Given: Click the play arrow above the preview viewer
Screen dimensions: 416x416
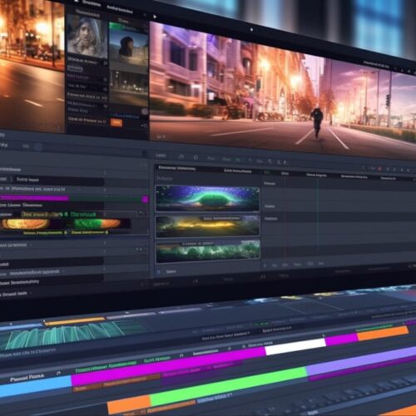Looking at the screenshot, I should pyautogui.click(x=155, y=17).
